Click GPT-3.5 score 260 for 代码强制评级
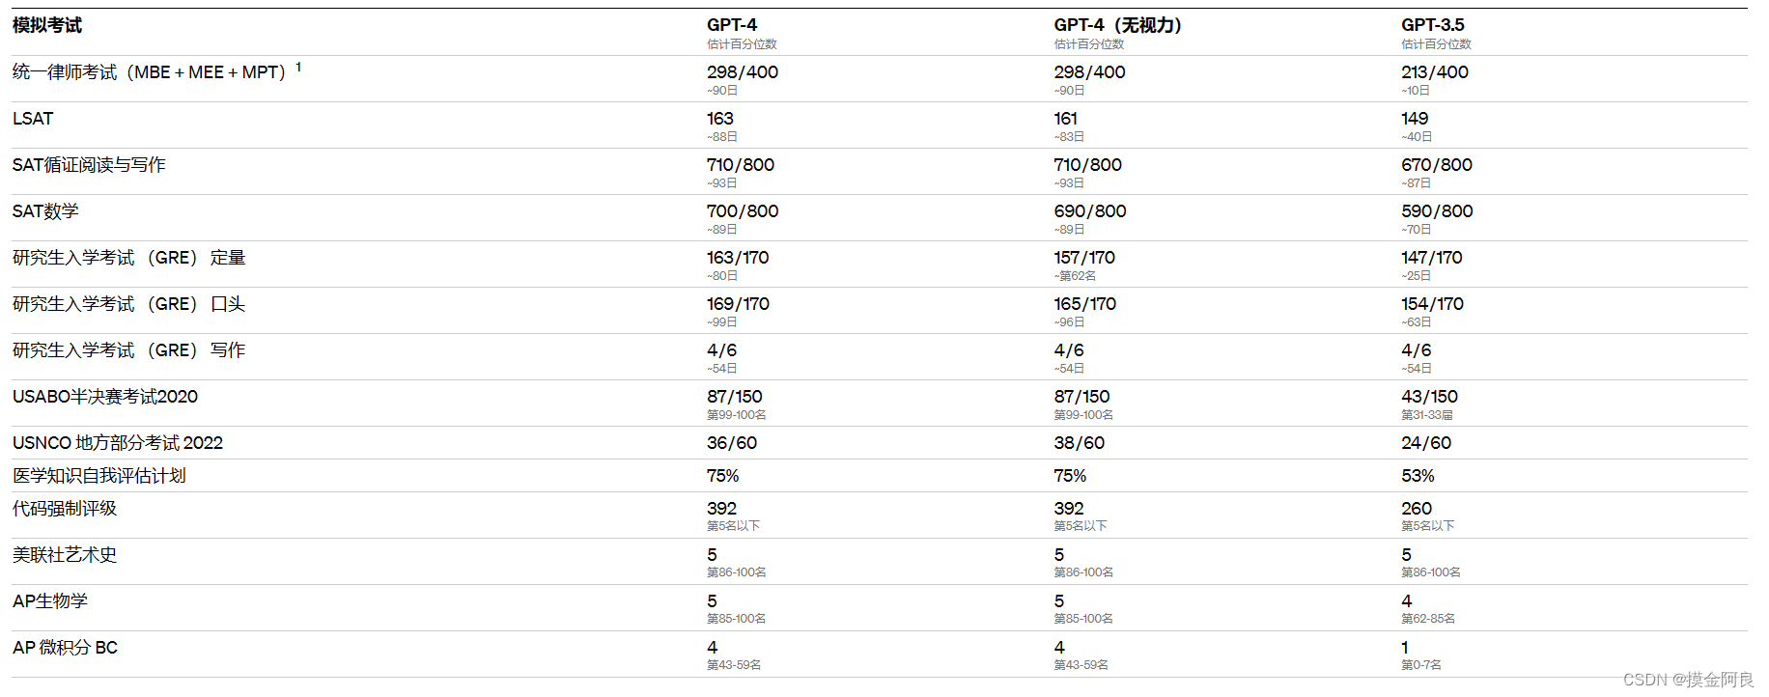 tap(1417, 509)
